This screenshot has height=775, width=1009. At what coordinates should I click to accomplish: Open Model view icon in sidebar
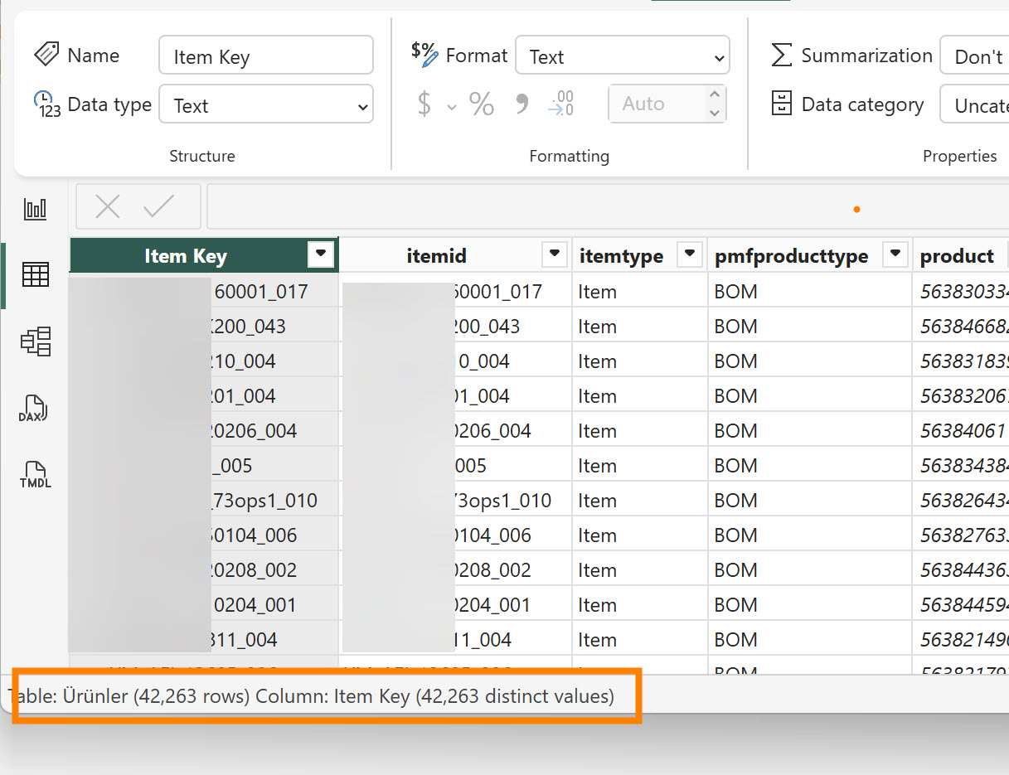coord(36,341)
